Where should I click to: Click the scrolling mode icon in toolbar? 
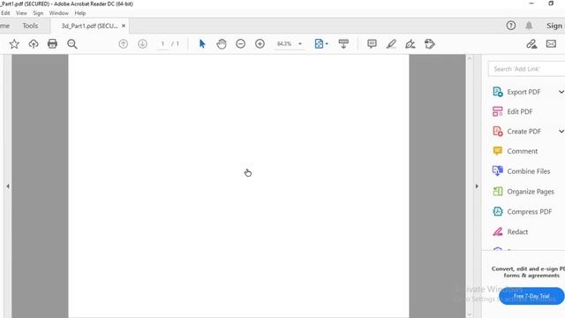(343, 44)
